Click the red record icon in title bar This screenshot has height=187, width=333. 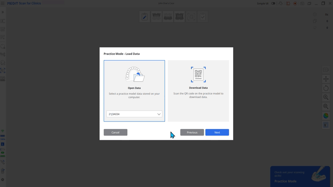tap(295, 3)
